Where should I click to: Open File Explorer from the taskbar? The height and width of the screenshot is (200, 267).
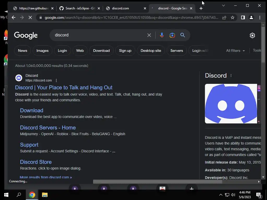coord(45,195)
